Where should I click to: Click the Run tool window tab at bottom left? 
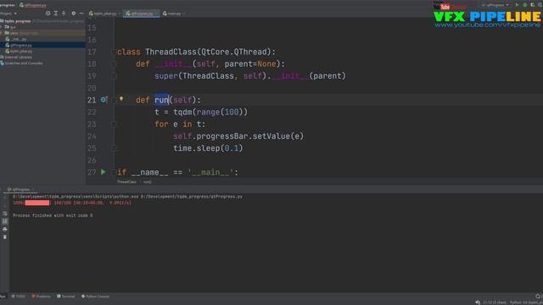(x=3, y=297)
